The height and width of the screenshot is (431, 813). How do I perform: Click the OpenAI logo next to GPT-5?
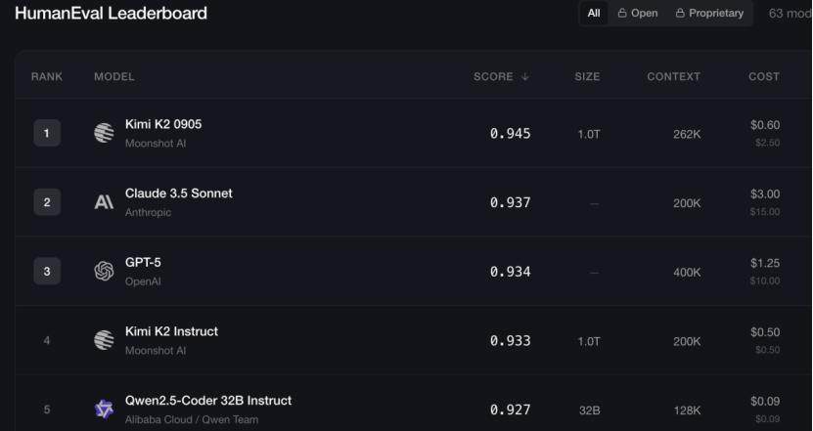point(104,272)
